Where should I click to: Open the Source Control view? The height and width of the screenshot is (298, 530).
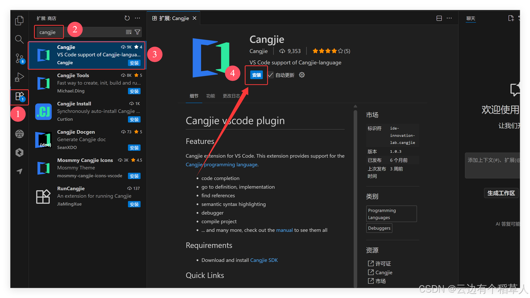pos(19,58)
